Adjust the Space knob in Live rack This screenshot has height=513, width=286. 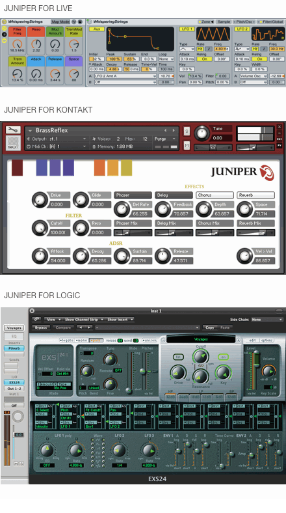tap(74, 74)
